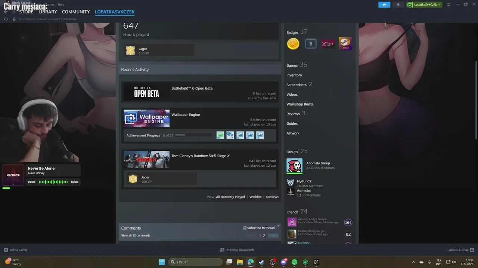Open the announcements megaphone button
This screenshot has height=268, width=478.
pyautogui.click(x=384, y=4)
